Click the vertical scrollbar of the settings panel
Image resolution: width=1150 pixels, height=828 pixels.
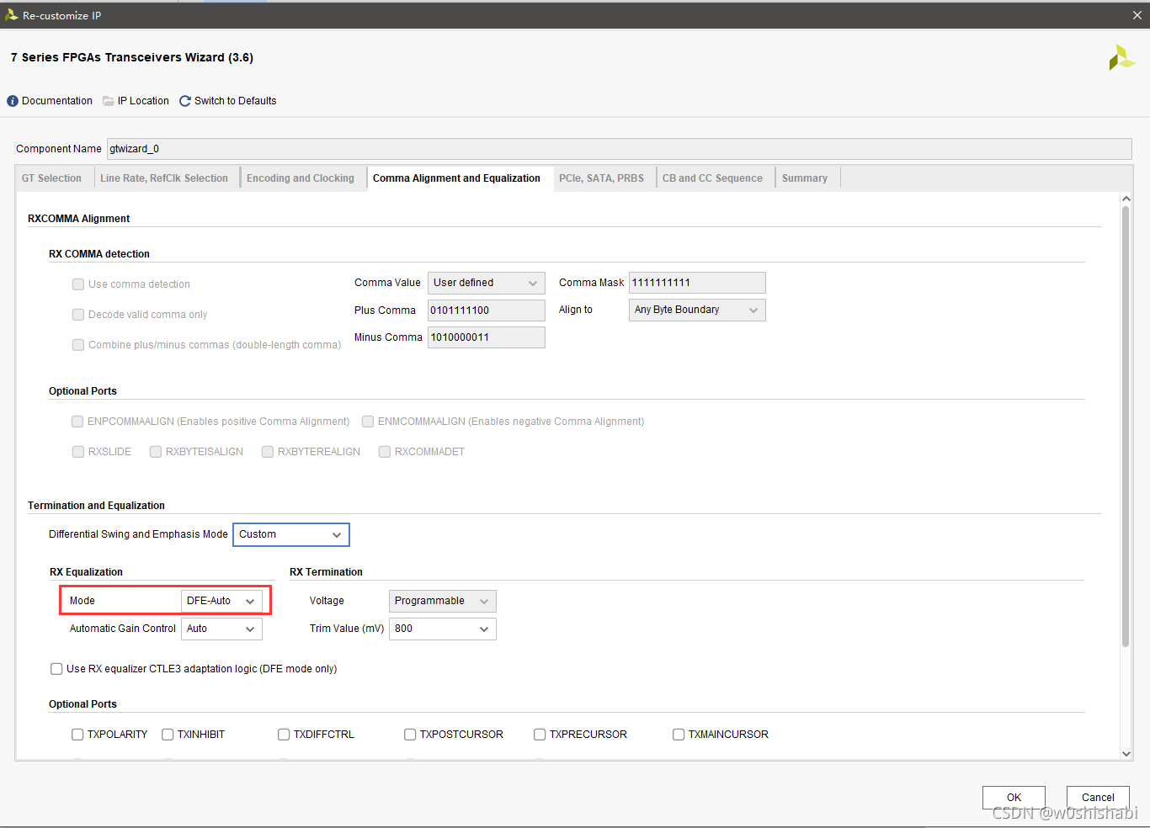[1126, 427]
